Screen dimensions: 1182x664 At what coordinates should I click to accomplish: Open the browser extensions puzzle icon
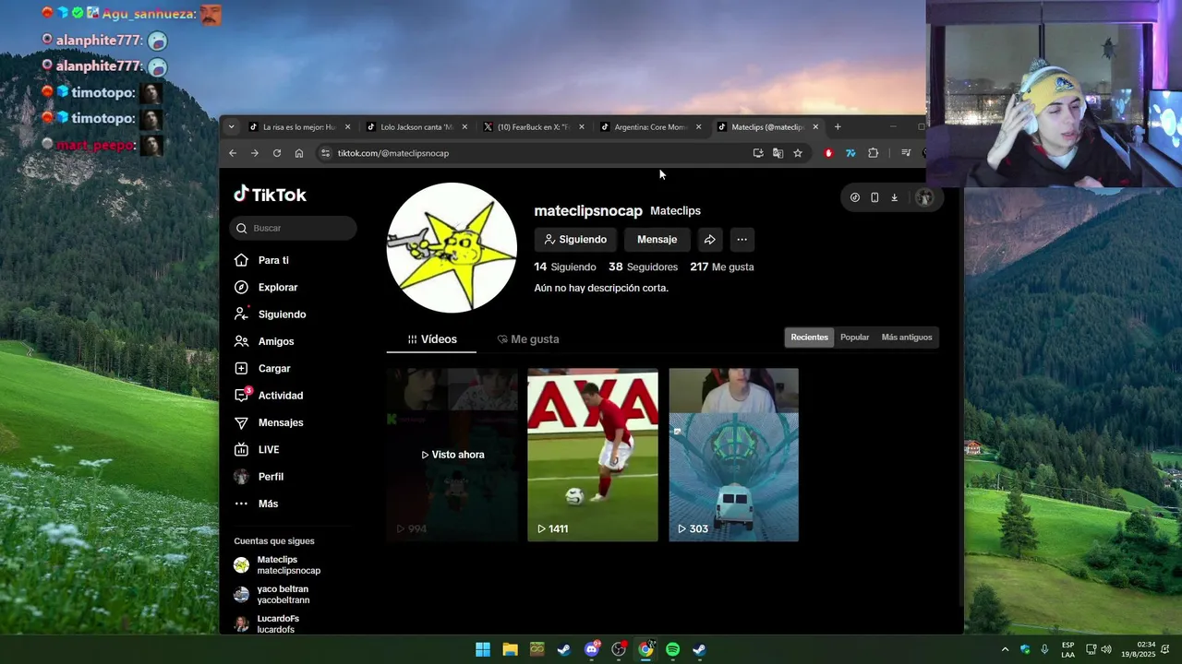pyautogui.click(x=873, y=153)
